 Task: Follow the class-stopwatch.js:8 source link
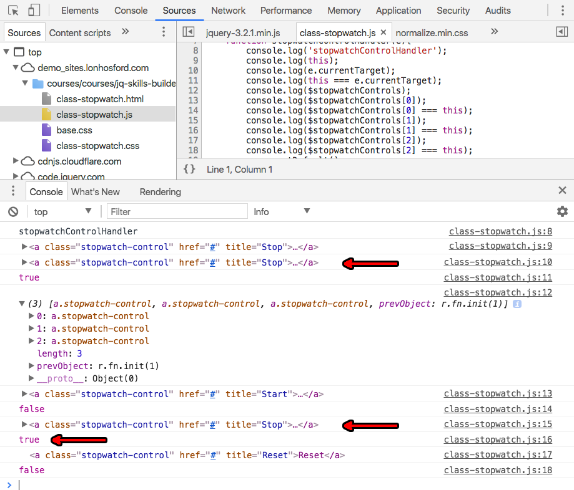(500, 231)
